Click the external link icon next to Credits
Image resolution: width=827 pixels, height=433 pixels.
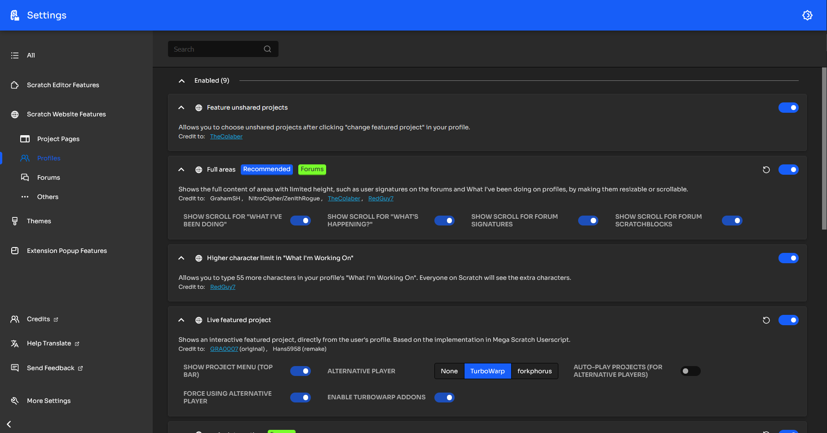click(56, 320)
